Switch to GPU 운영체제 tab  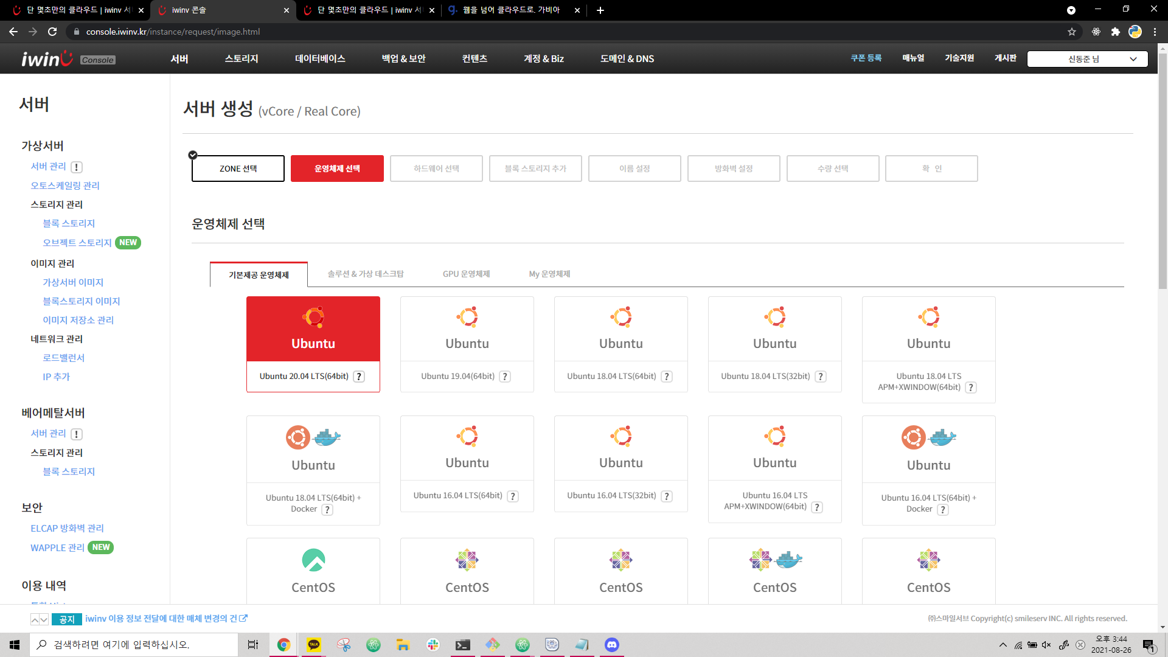(466, 274)
